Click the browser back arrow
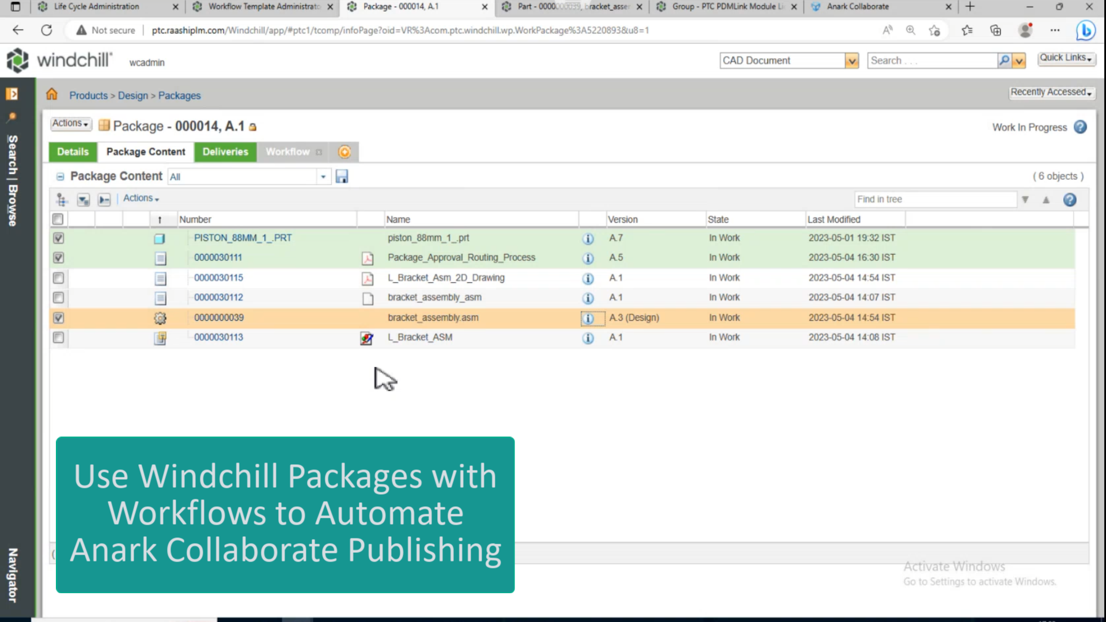This screenshot has width=1106, height=622. pos(18,30)
